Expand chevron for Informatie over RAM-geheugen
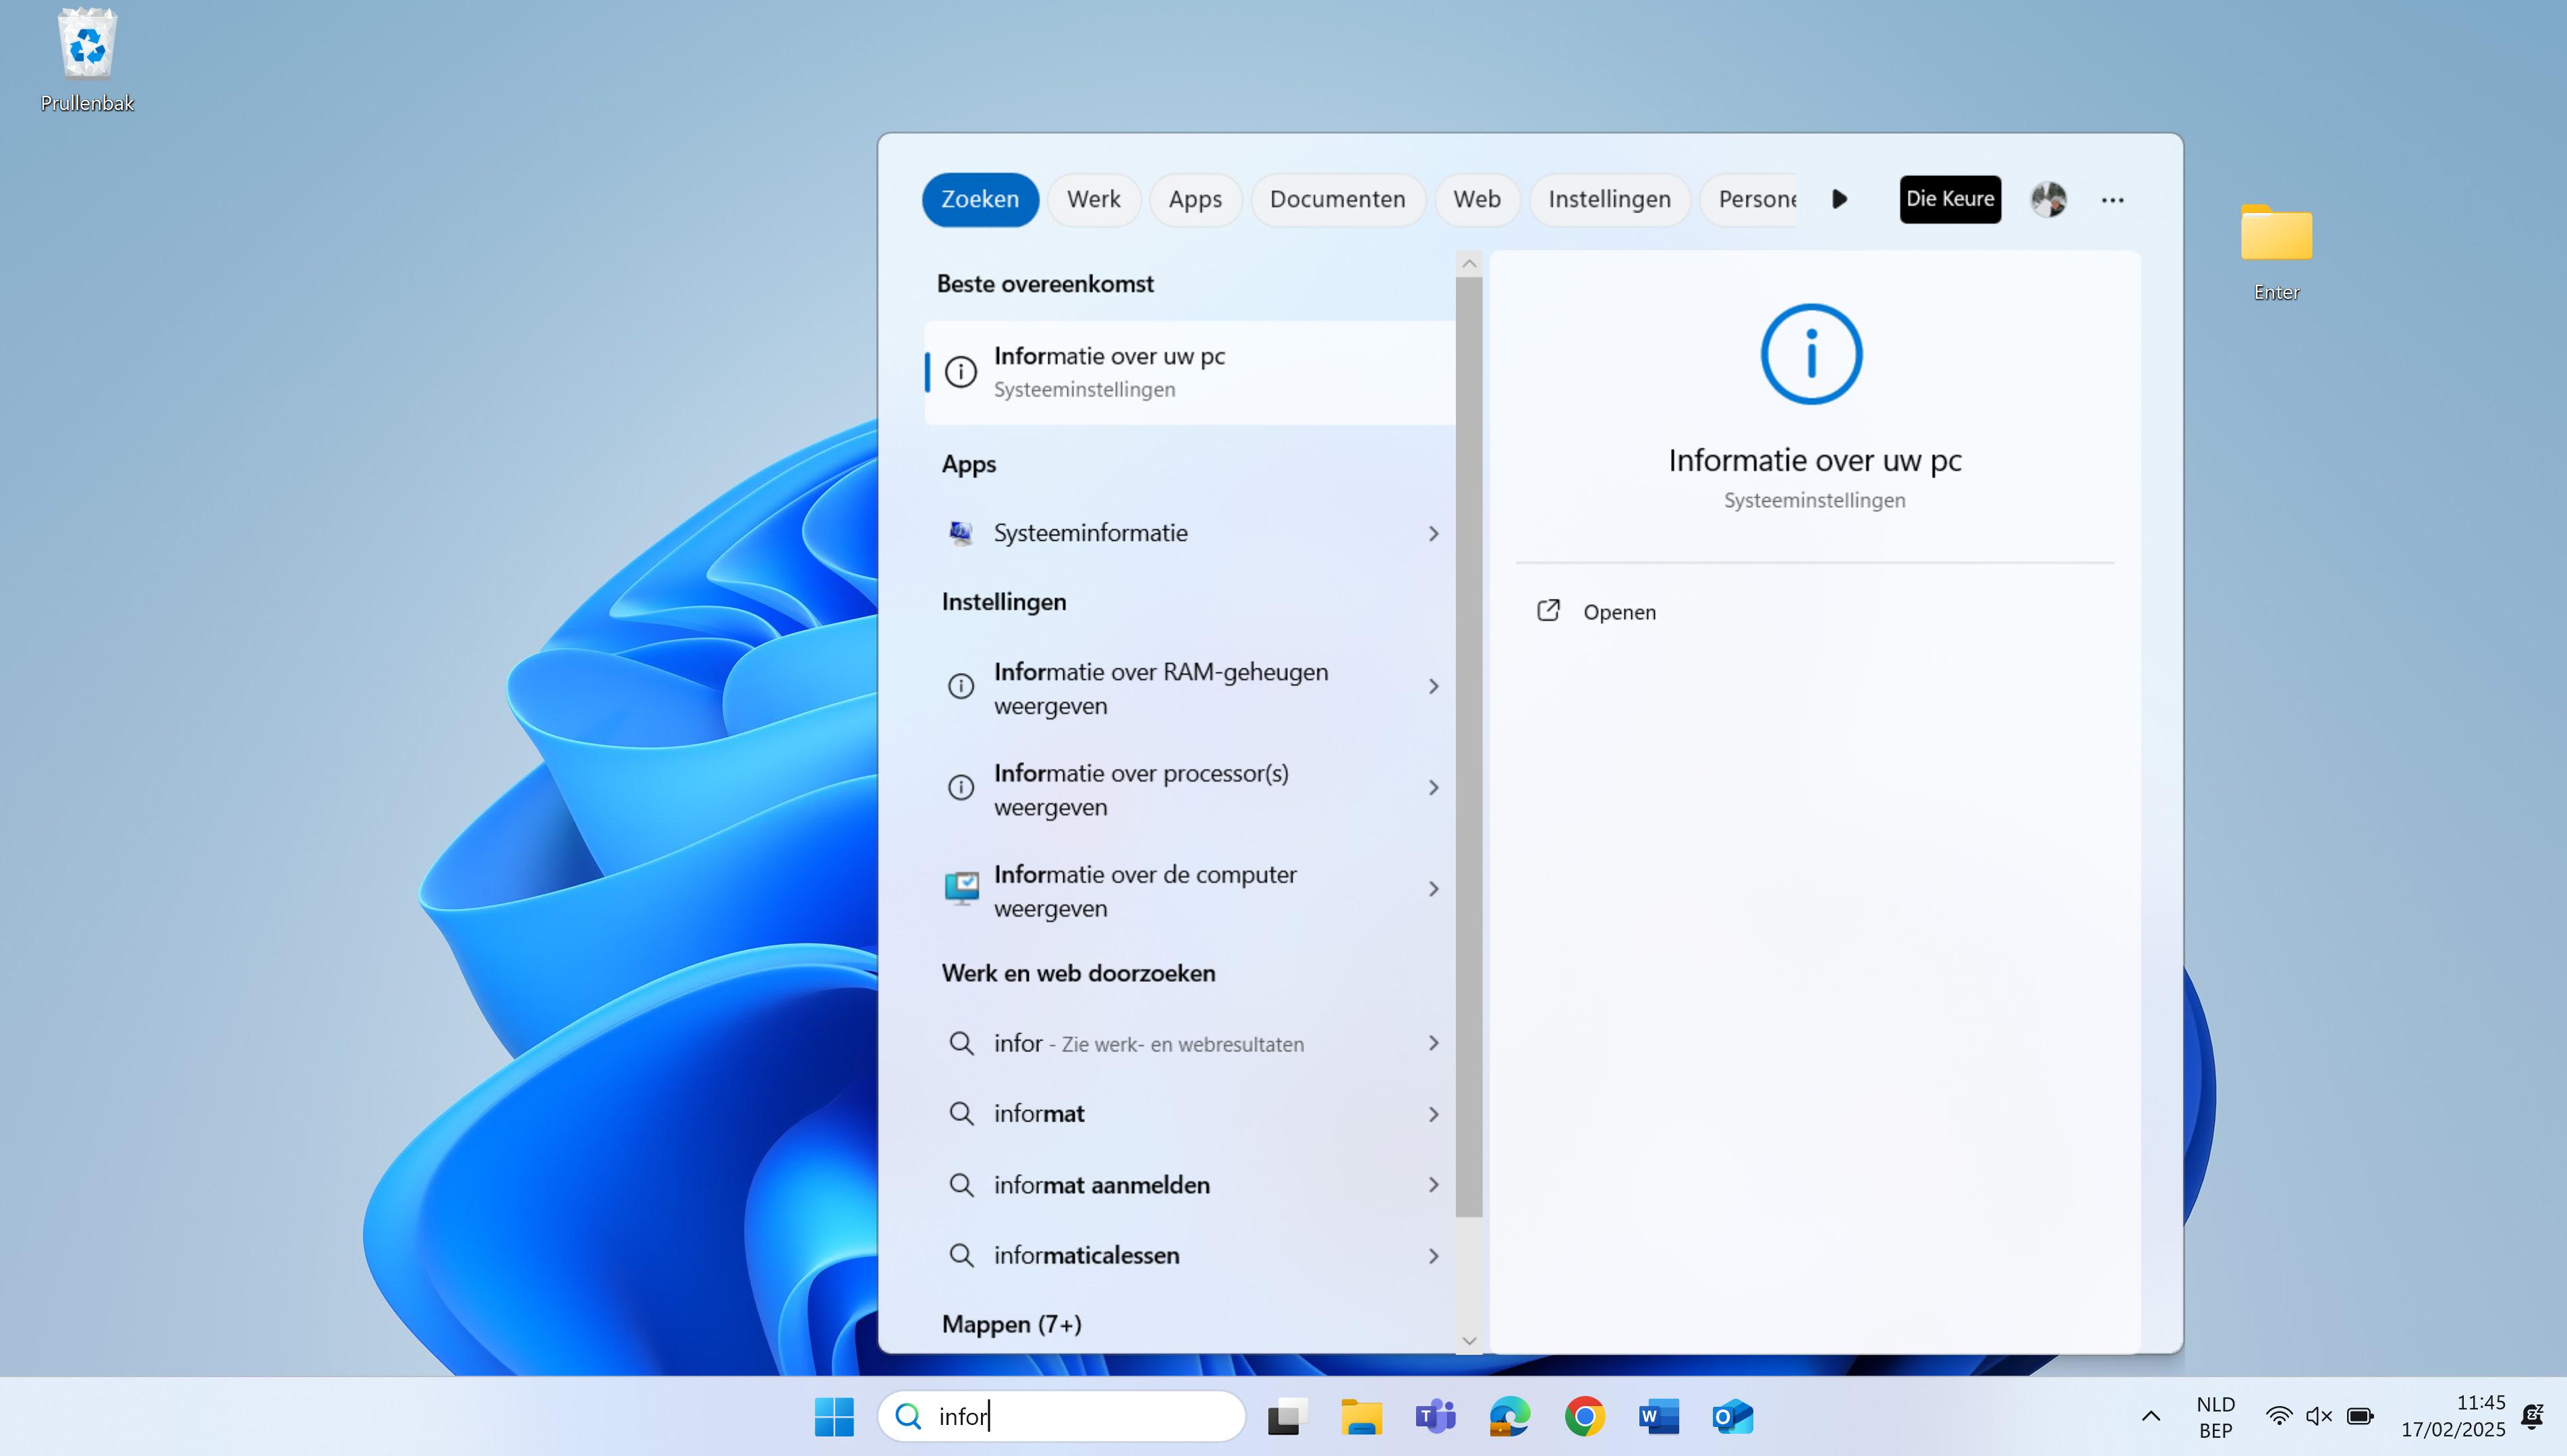This screenshot has width=2567, height=1456. 1434,687
